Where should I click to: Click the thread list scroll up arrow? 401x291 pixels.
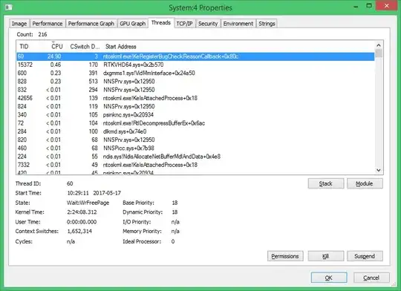pyautogui.click(x=379, y=45)
